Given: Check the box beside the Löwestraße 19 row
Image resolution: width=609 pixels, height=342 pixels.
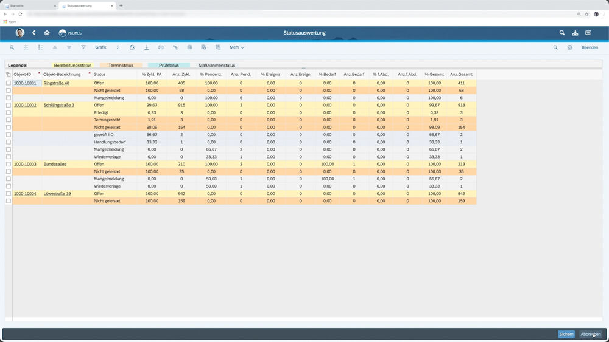Looking at the screenshot, I should tap(9, 194).
